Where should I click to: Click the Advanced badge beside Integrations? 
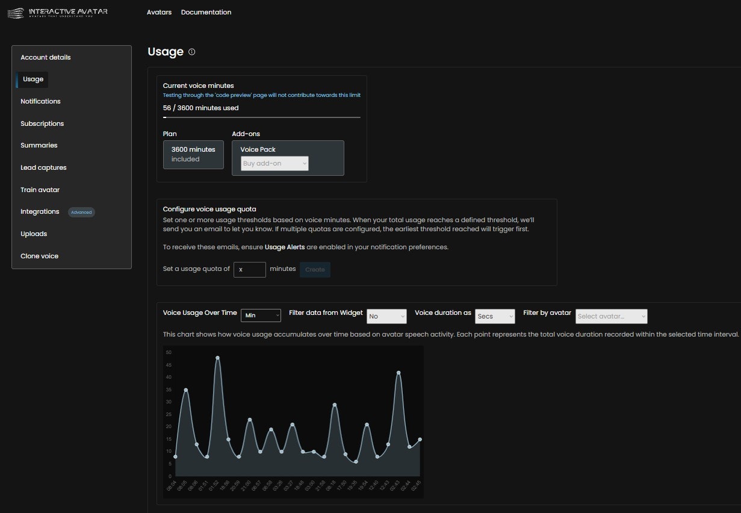pyautogui.click(x=81, y=212)
